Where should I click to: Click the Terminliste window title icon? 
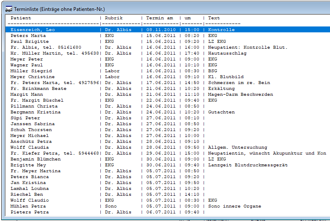point(8,9)
